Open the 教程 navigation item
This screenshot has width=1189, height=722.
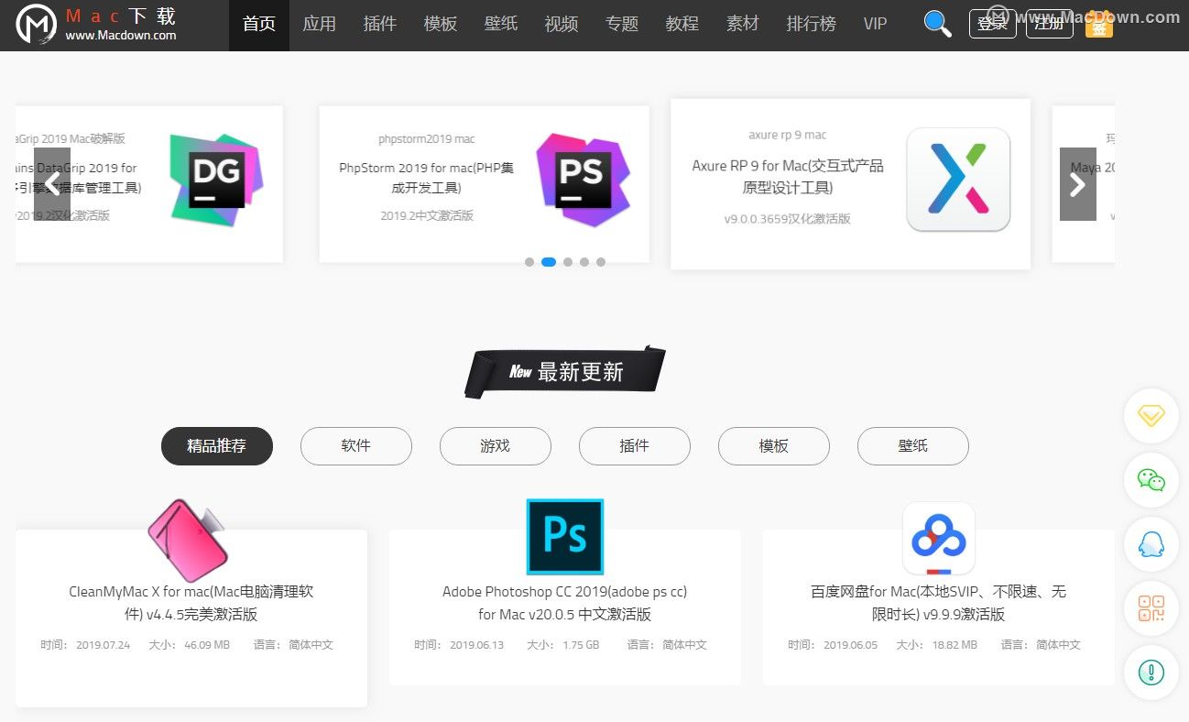[x=682, y=25]
